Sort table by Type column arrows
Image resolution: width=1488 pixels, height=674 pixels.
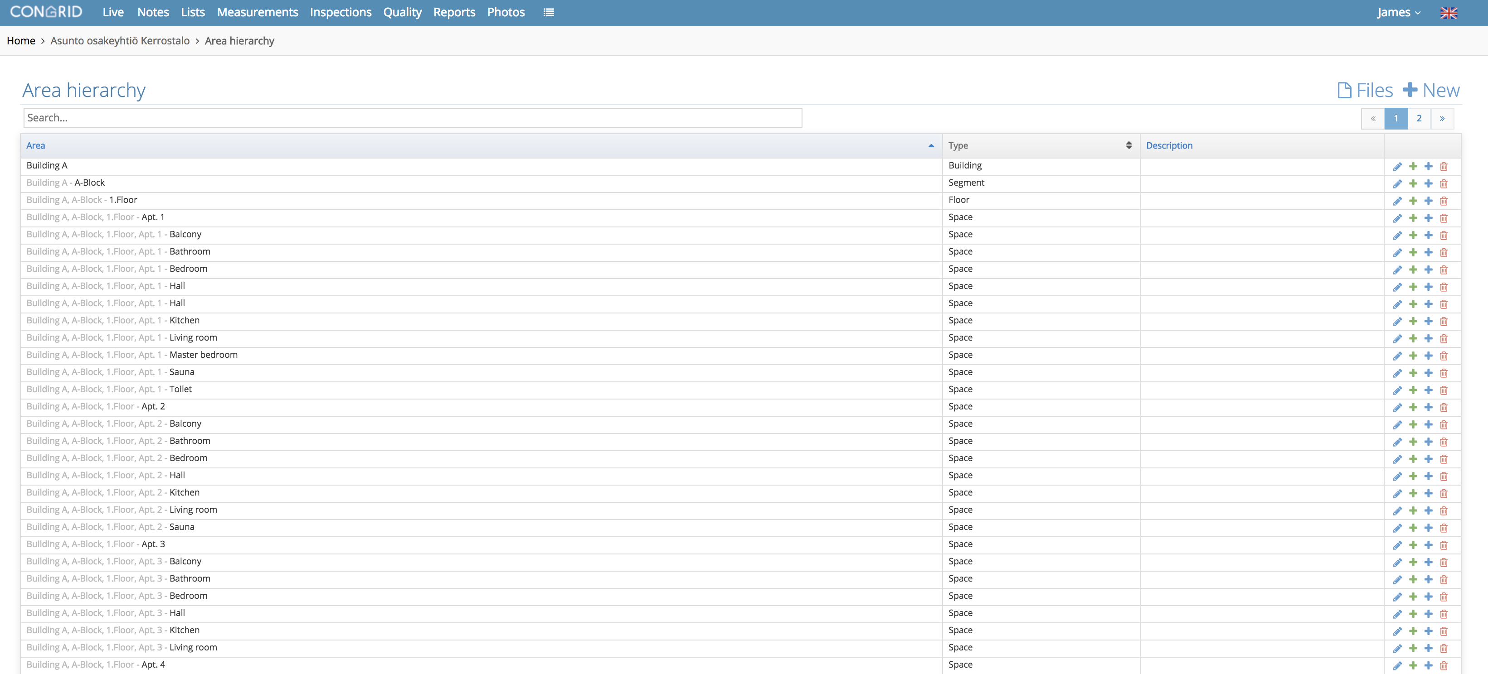coord(1128,145)
